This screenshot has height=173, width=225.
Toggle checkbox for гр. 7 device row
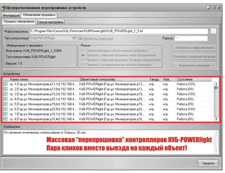click(x=6, y=114)
